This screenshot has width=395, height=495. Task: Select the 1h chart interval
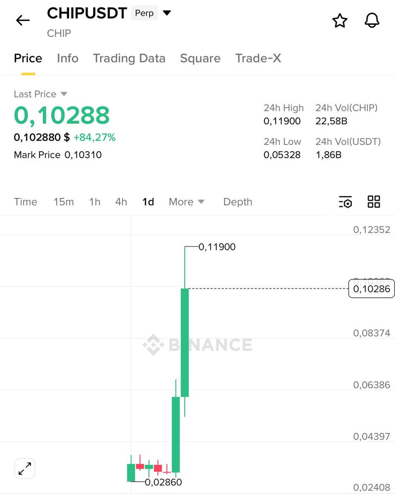95,202
